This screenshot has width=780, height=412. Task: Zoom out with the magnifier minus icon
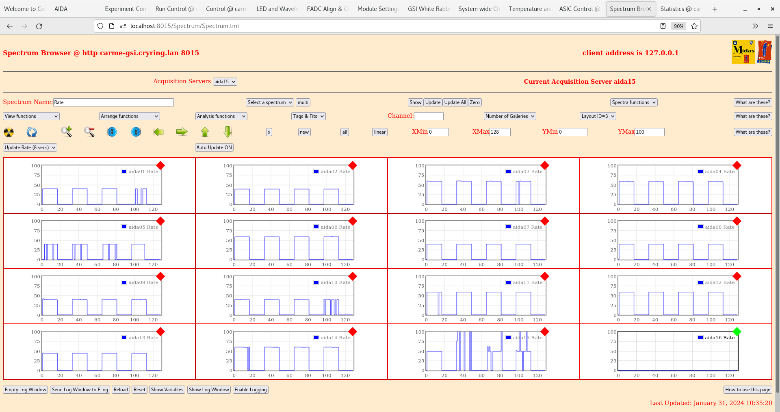click(x=89, y=132)
